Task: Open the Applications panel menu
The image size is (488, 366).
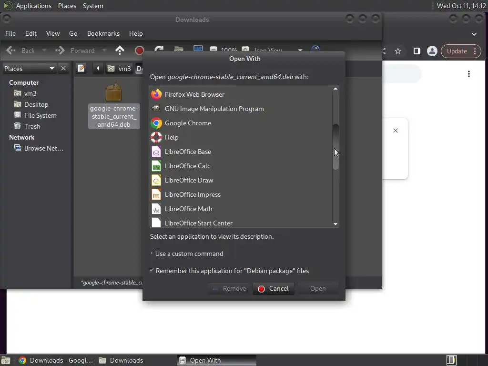Action: click(34, 6)
